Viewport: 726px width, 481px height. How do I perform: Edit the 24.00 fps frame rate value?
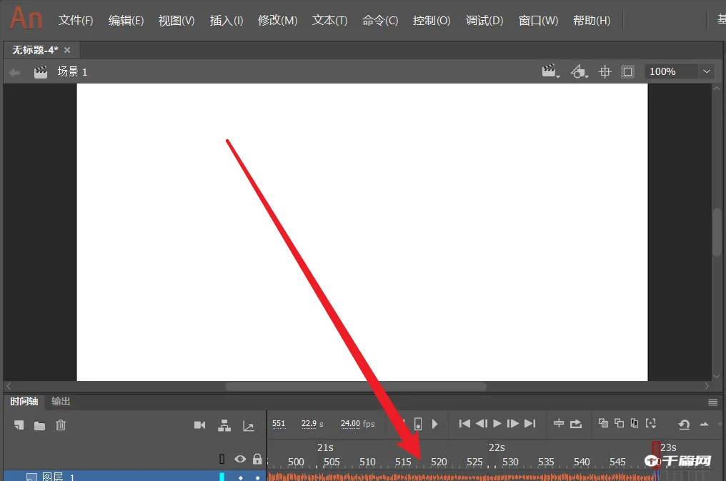pos(348,423)
